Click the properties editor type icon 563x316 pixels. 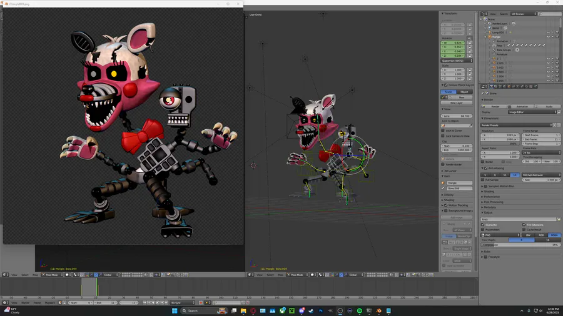pyautogui.click(x=484, y=86)
